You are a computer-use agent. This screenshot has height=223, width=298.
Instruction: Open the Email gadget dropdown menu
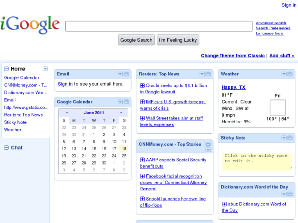120,74
